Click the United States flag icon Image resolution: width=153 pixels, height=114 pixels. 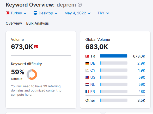click(x=87, y=77)
